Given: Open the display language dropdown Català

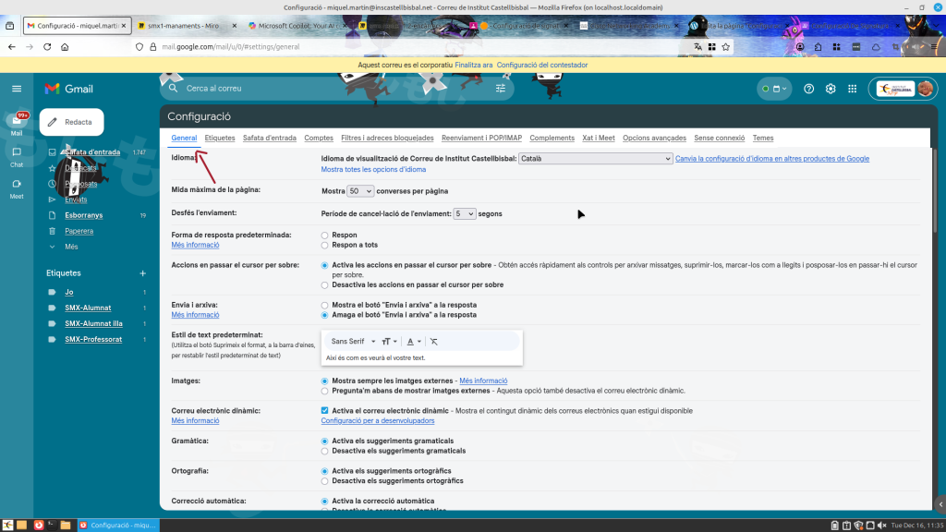Looking at the screenshot, I should (595, 159).
